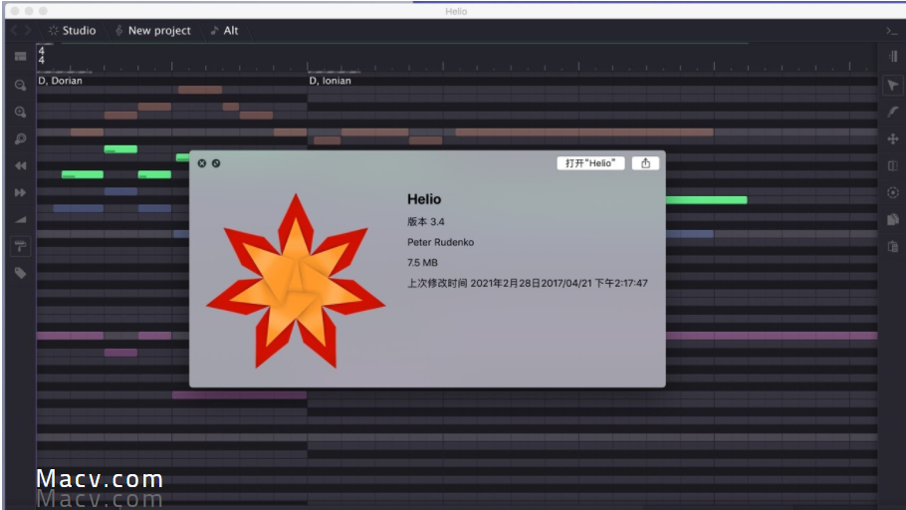
Task: Switch to the New project tab
Action: pos(153,31)
